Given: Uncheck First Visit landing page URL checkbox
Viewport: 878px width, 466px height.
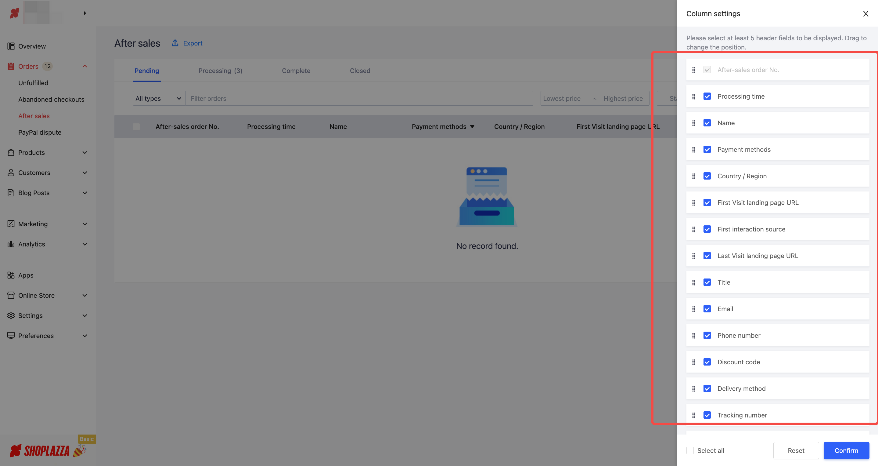Looking at the screenshot, I should [707, 203].
